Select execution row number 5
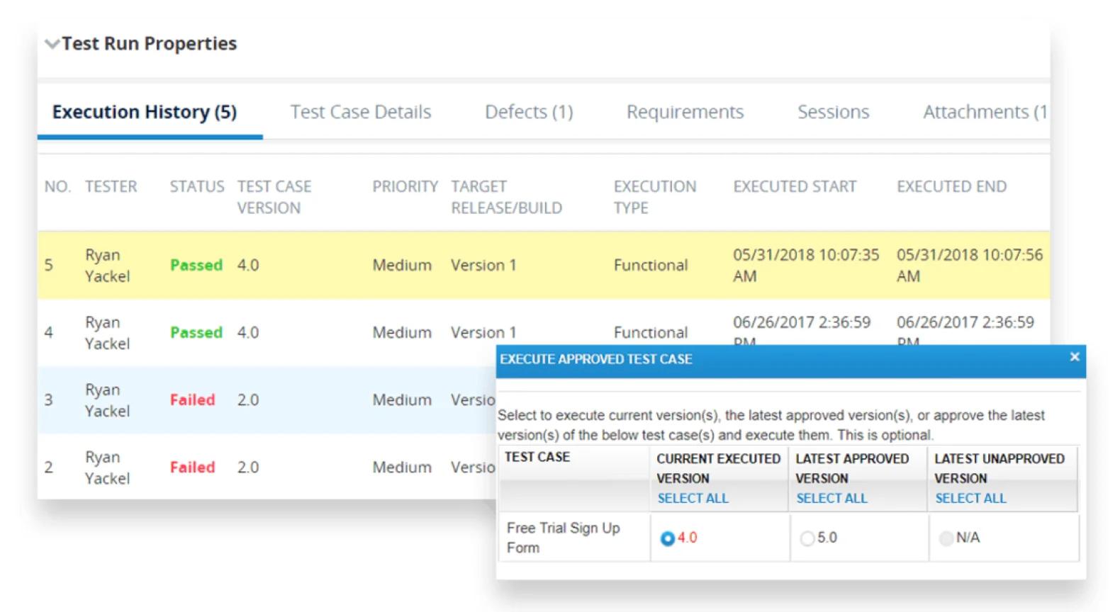The image size is (1120, 612). pos(48,265)
